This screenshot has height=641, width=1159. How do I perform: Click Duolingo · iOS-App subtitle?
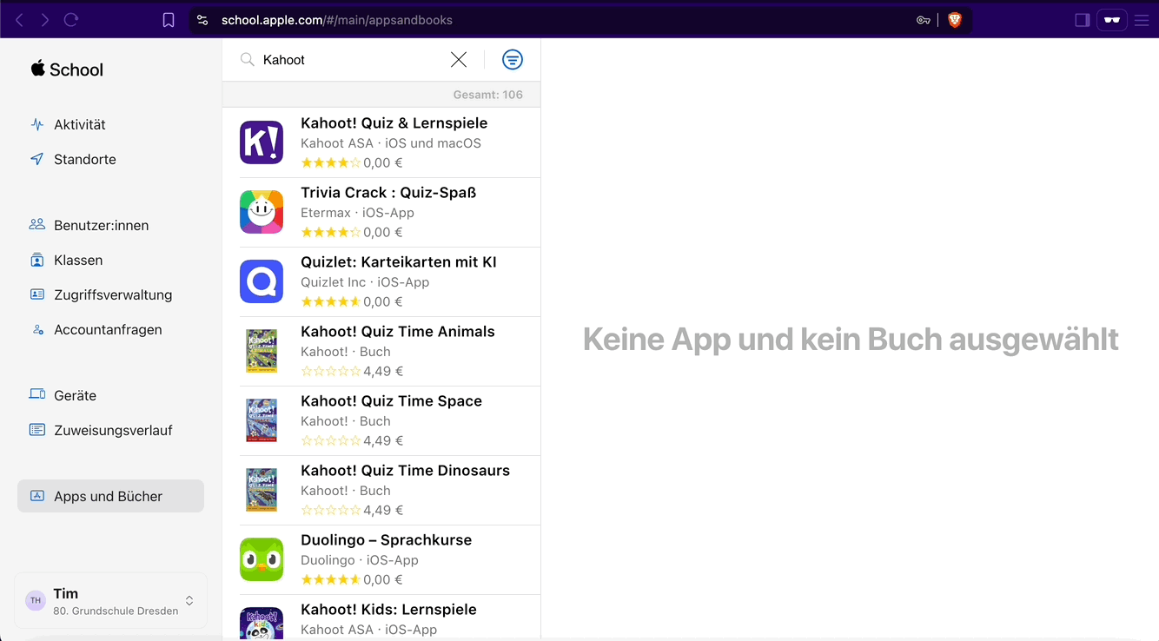(x=360, y=560)
